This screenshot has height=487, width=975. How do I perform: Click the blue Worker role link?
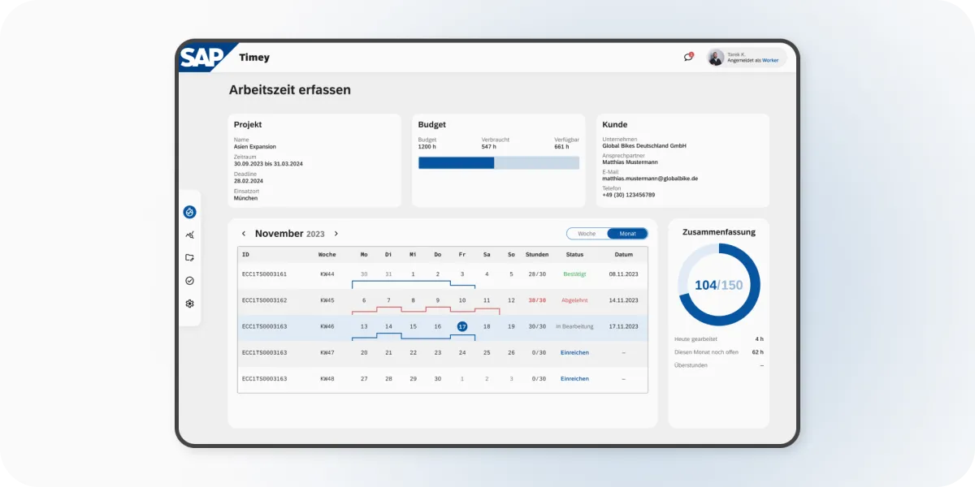tap(769, 61)
